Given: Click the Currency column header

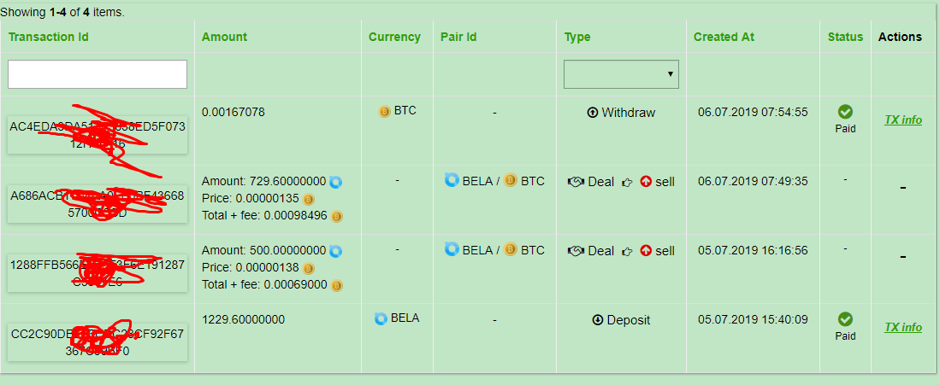Looking at the screenshot, I should (x=394, y=37).
